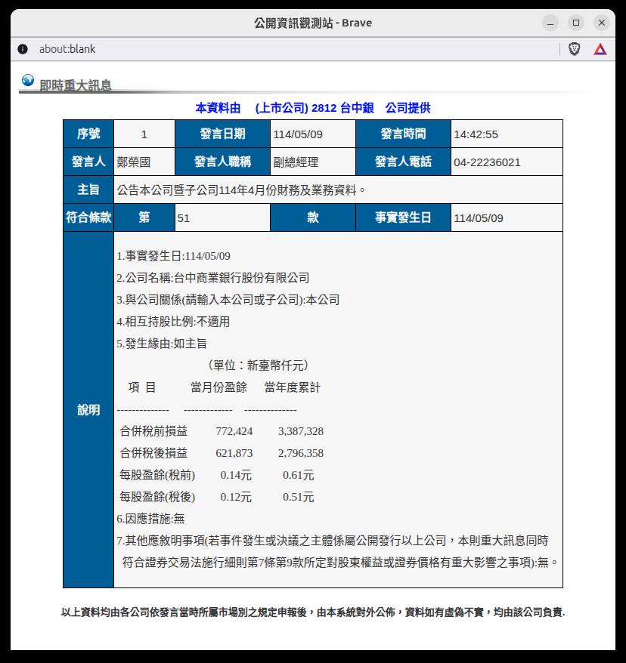Click line 4.相互持股比例:不適用

click(173, 322)
